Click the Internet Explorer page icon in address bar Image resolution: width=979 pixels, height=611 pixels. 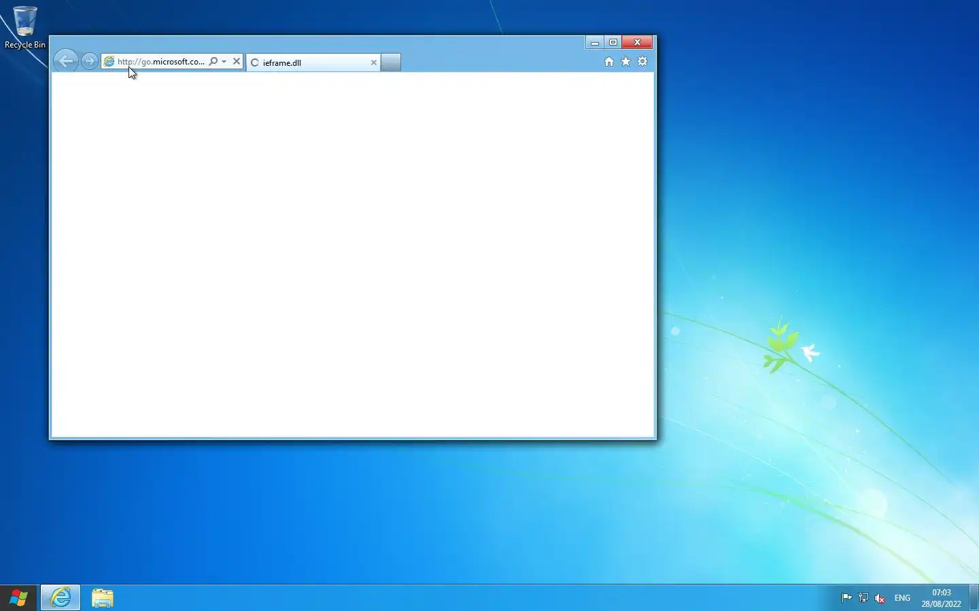(x=109, y=62)
